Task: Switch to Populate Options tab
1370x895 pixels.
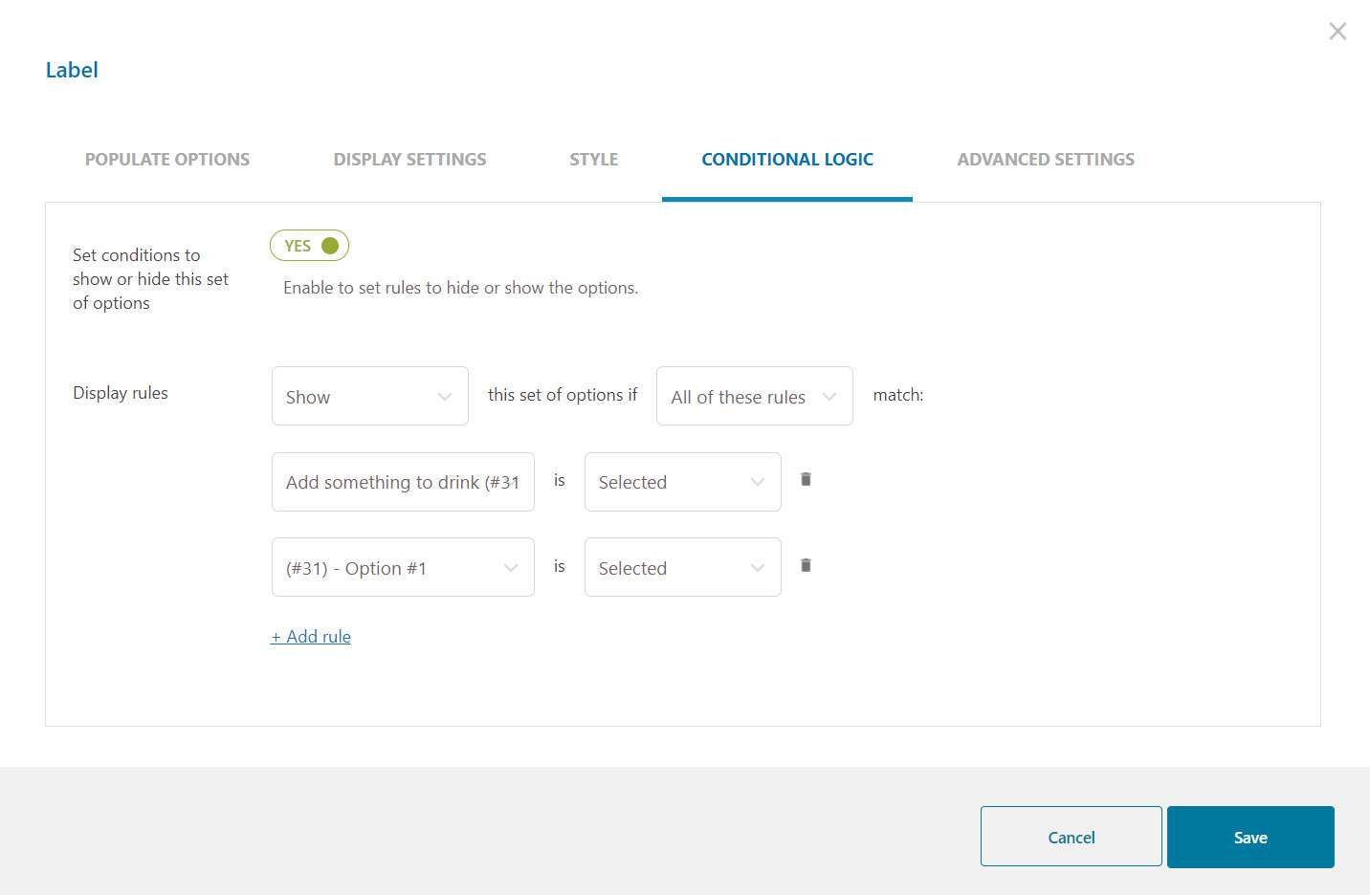Action: coord(167,160)
